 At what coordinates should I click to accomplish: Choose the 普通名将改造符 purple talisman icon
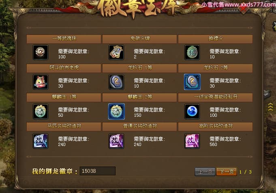click(x=116, y=141)
